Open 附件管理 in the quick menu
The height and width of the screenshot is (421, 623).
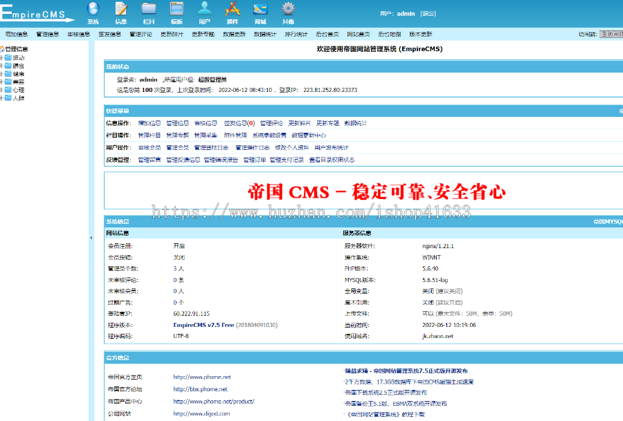(x=235, y=135)
